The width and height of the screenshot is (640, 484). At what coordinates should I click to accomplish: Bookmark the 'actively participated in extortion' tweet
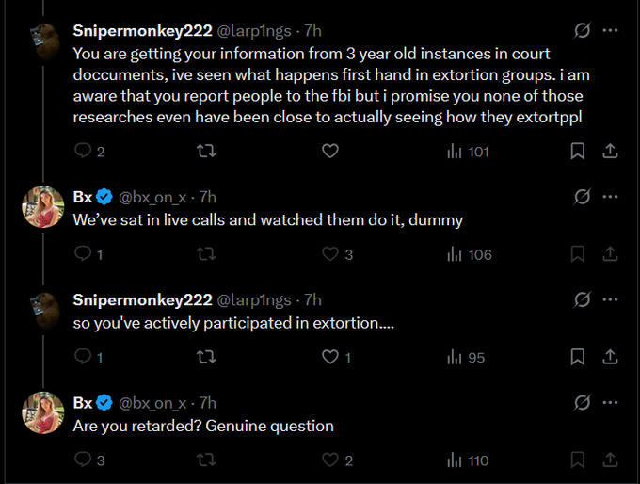tap(578, 358)
